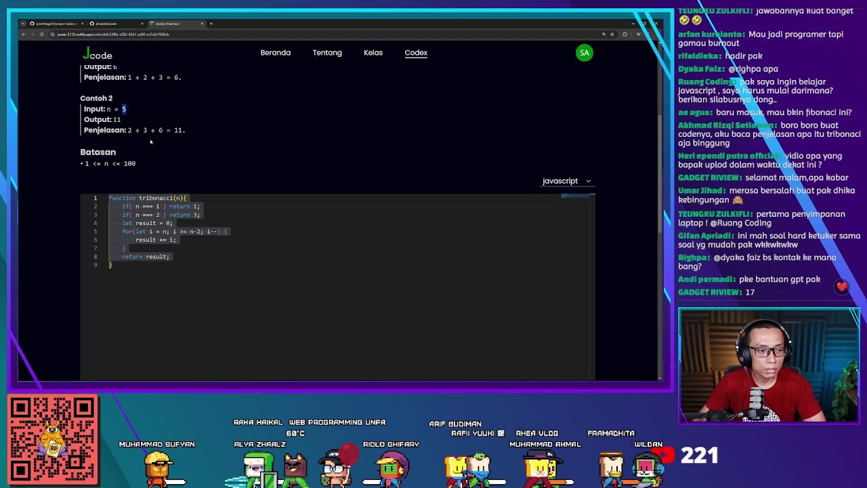The height and width of the screenshot is (488, 867).
Task: Select the Codex nav link
Action: tap(416, 52)
